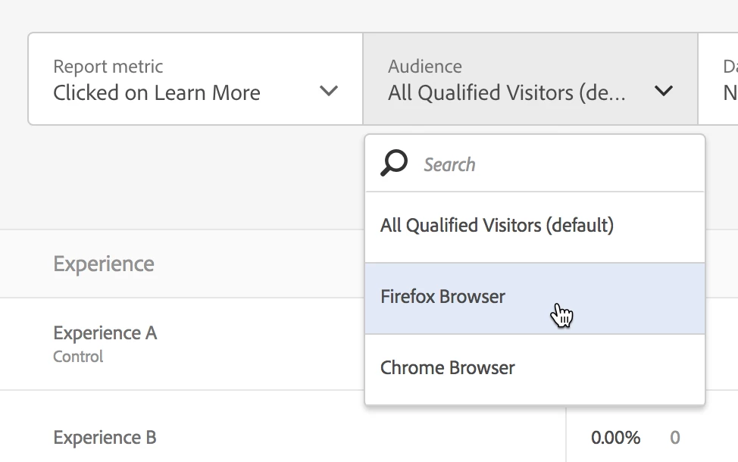Screen dimensions: 738x462
Task: Click the Audience label in selector
Action: click(425, 67)
